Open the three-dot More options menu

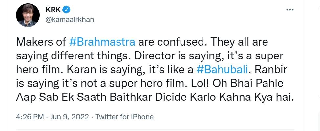(x=290, y=10)
